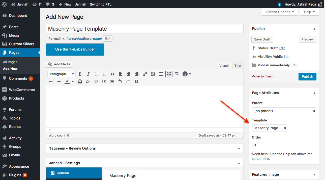Open the Jannah shortcodes icon menu
The image size is (325, 180).
187,74
